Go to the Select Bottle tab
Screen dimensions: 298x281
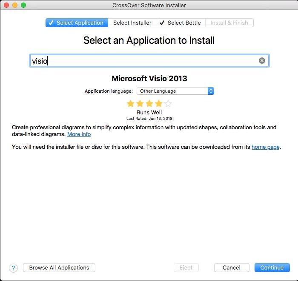tap(181, 23)
